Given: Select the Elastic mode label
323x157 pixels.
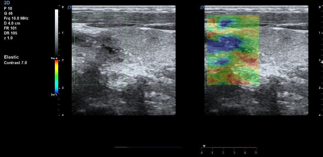Looking at the screenshot, I should [x=11, y=57].
